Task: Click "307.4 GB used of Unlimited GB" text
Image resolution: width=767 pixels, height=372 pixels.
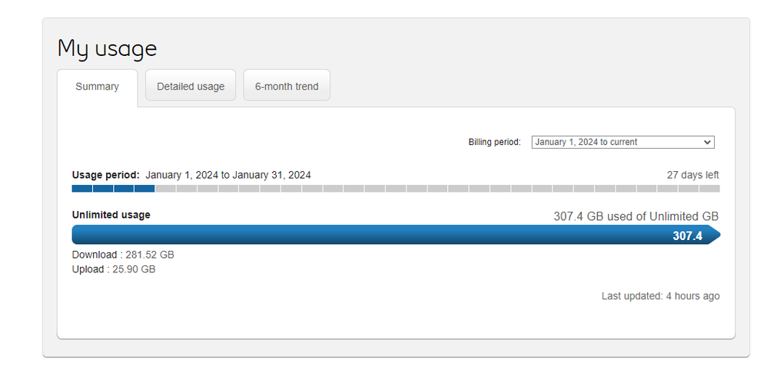Action: (x=636, y=216)
